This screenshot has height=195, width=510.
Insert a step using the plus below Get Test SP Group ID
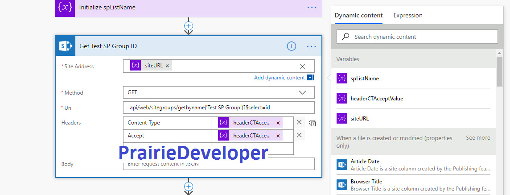(189, 187)
